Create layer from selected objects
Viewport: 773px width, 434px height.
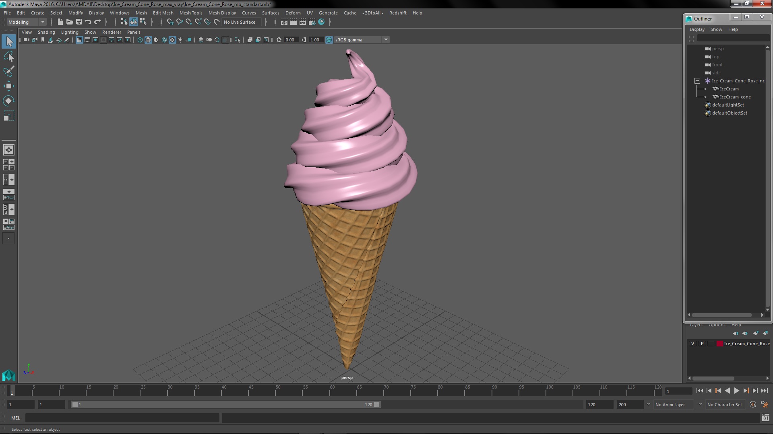click(765, 333)
